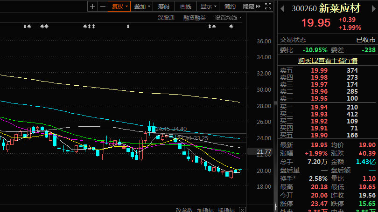Click 交易状态 已收市 status

tap(366, 40)
